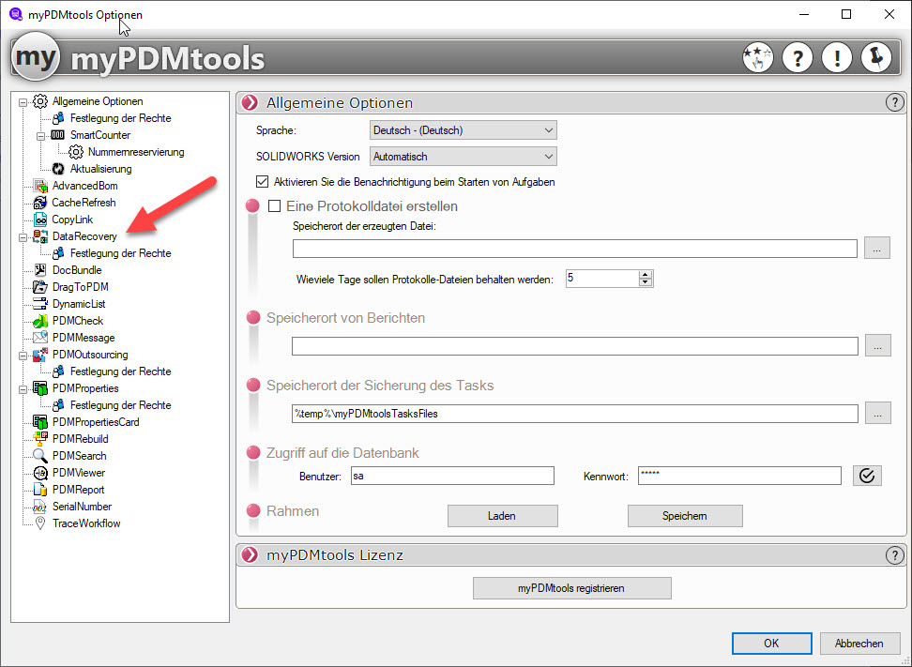Screen dimensions: 912x667
Task: Open help for myPDMtools Lizenz section
Action: (894, 555)
